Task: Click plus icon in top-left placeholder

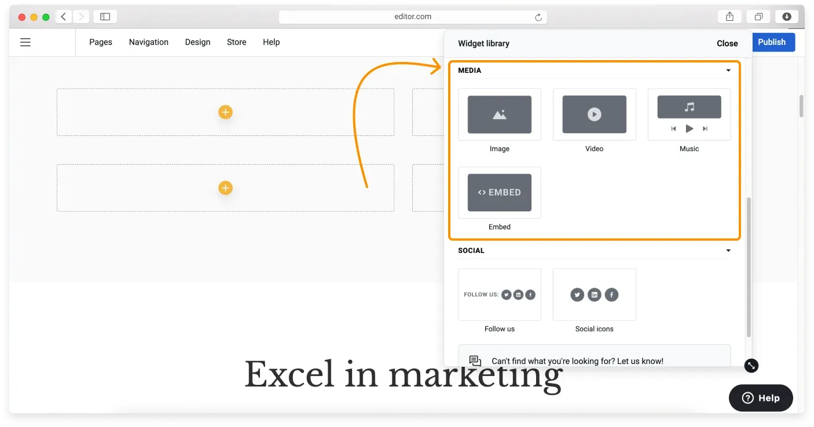Action: pyautogui.click(x=225, y=112)
